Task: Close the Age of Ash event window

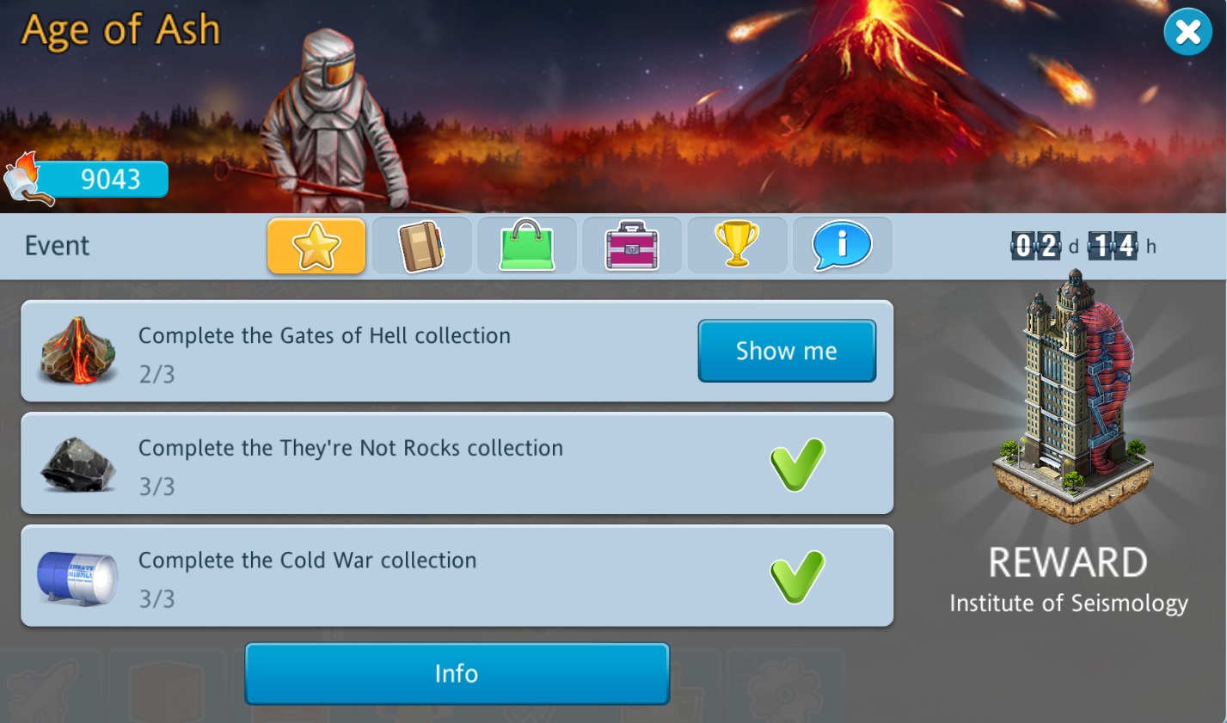Action: [x=1187, y=33]
